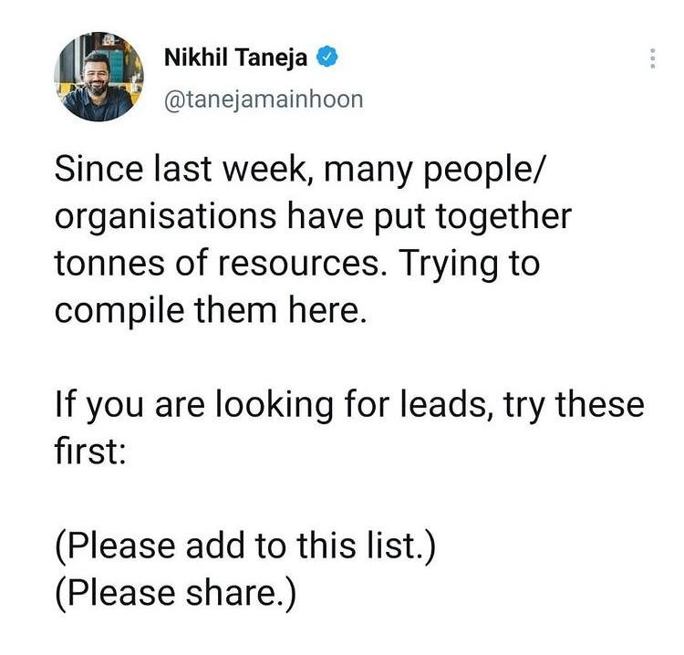The width and height of the screenshot is (684, 655).
Task: Click the '(Please share.)' line
Action: 176,594
